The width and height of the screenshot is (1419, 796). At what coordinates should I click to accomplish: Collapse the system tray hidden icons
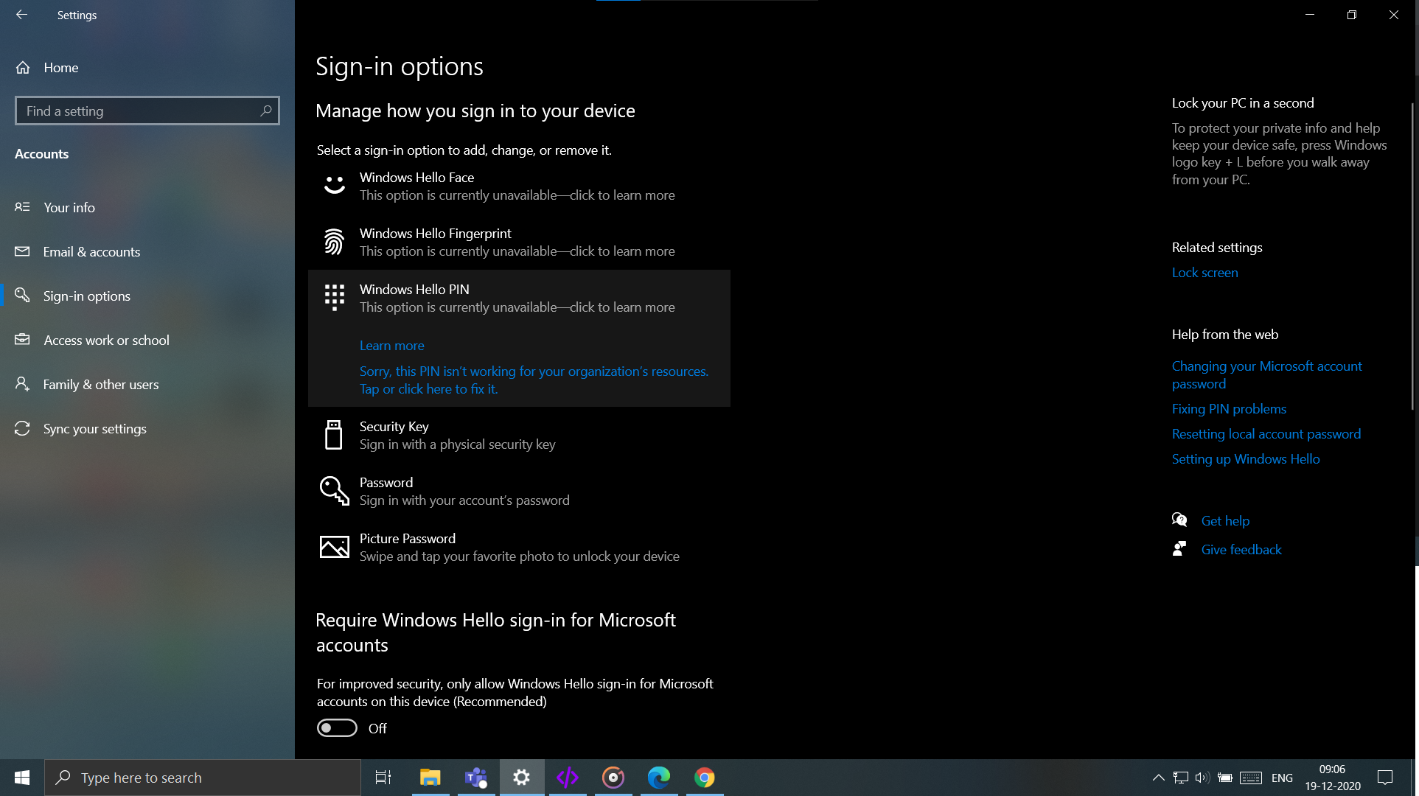coord(1158,778)
